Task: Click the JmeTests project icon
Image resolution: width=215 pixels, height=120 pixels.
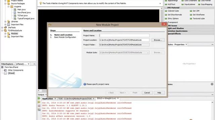Action: tap(5, 27)
